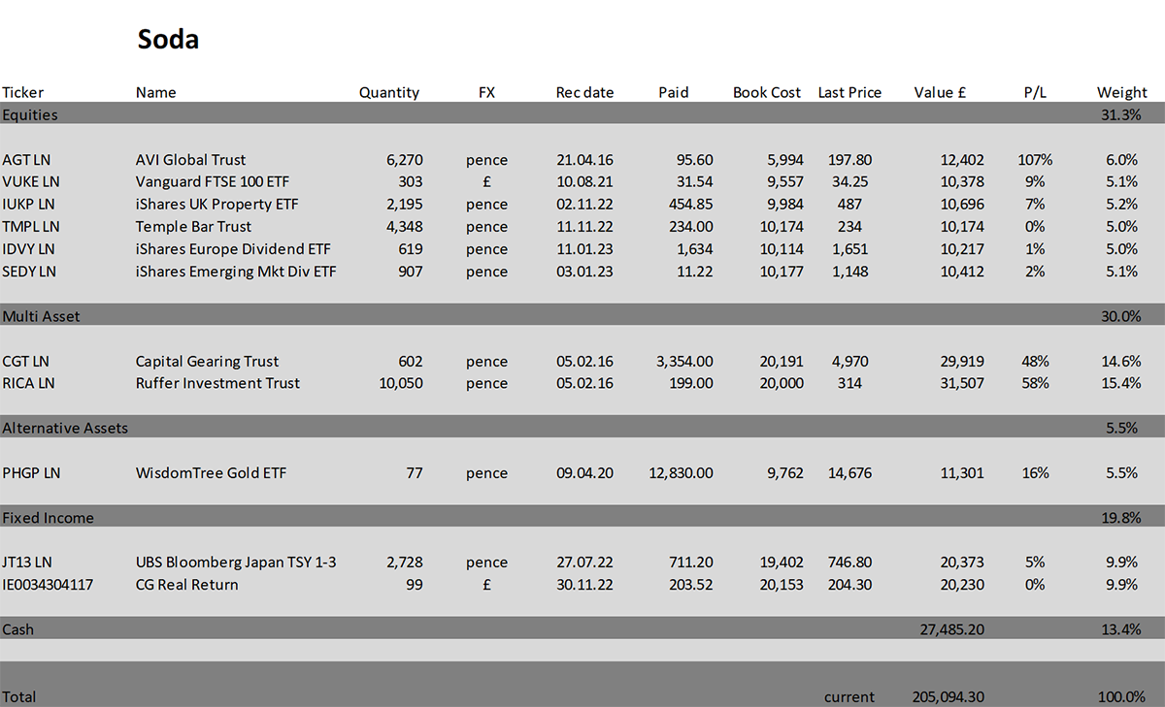The image size is (1165, 707).
Task: Click the P/L column header
Action: tap(1035, 93)
